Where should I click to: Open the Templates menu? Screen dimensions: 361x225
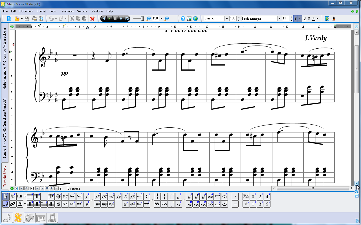pyautogui.click(x=67, y=11)
